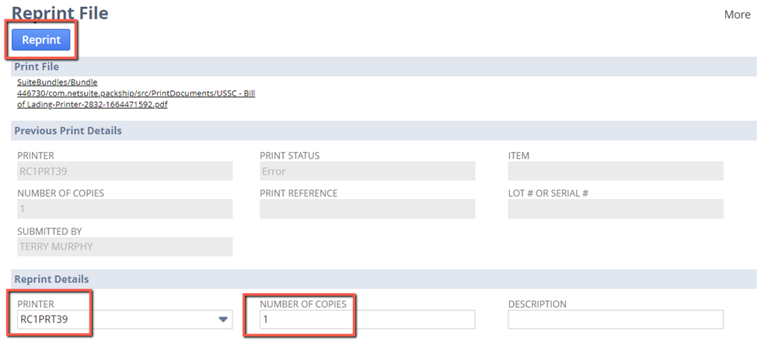Click the Reprint Details section header
The height and width of the screenshot is (345, 758).
[x=51, y=279]
